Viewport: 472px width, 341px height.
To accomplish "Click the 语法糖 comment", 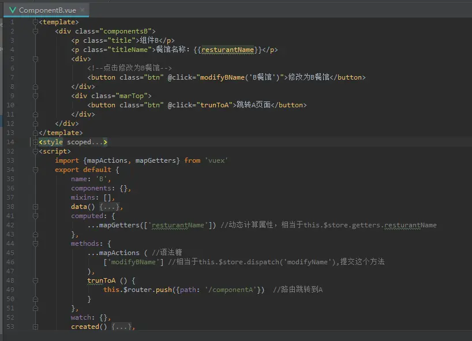I will (x=167, y=253).
